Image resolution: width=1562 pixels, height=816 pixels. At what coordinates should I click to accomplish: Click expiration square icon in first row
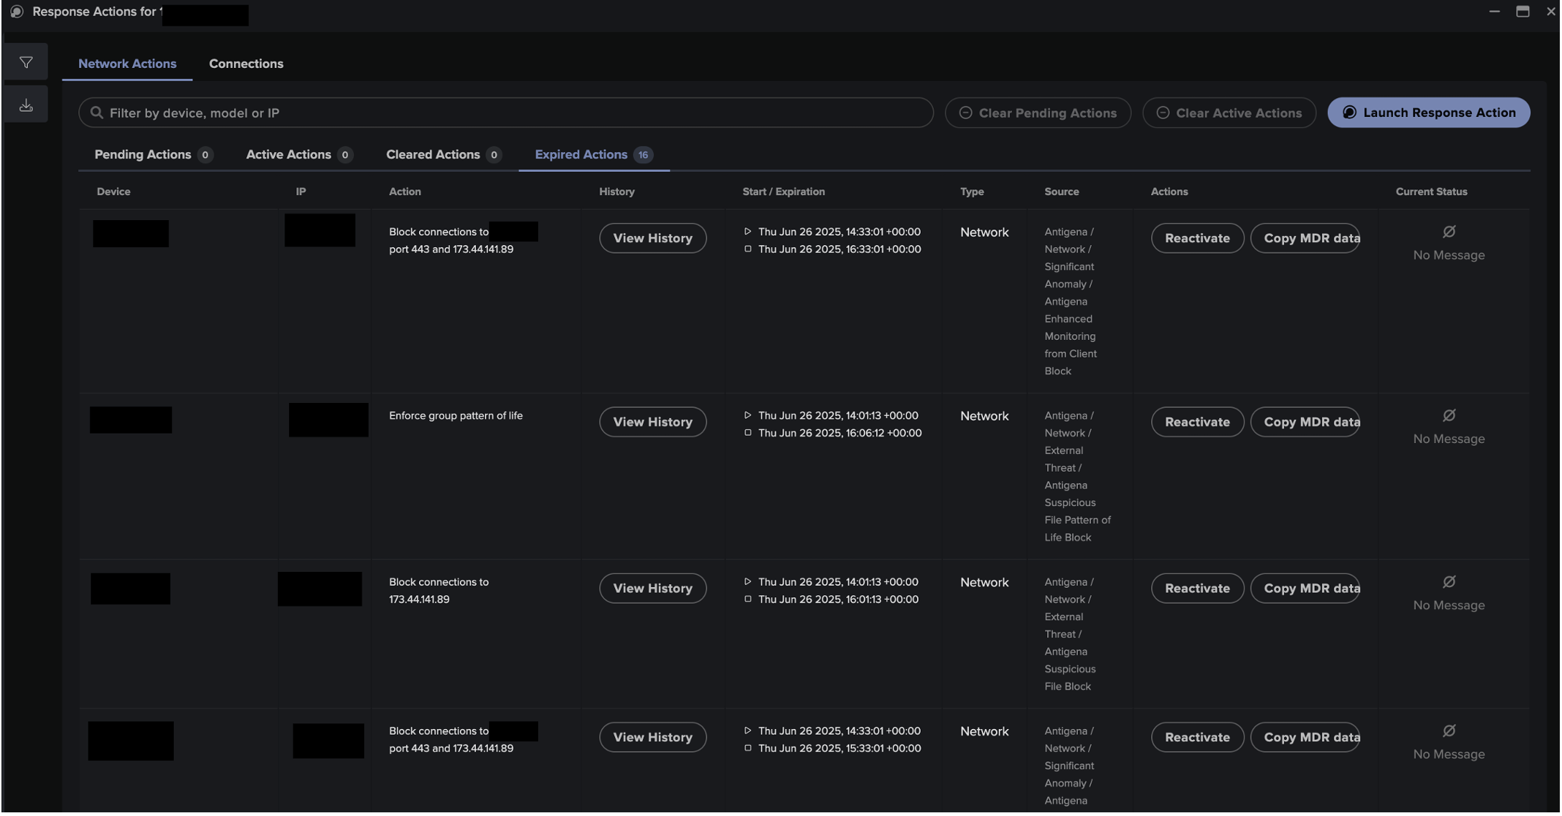747,249
